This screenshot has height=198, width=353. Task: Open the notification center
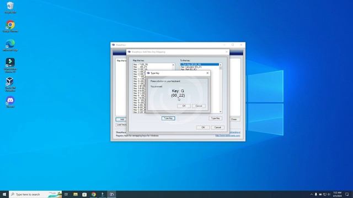click(347, 194)
